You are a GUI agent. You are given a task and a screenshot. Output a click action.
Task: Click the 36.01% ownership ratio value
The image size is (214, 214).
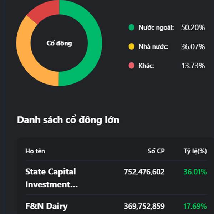pos(195,172)
